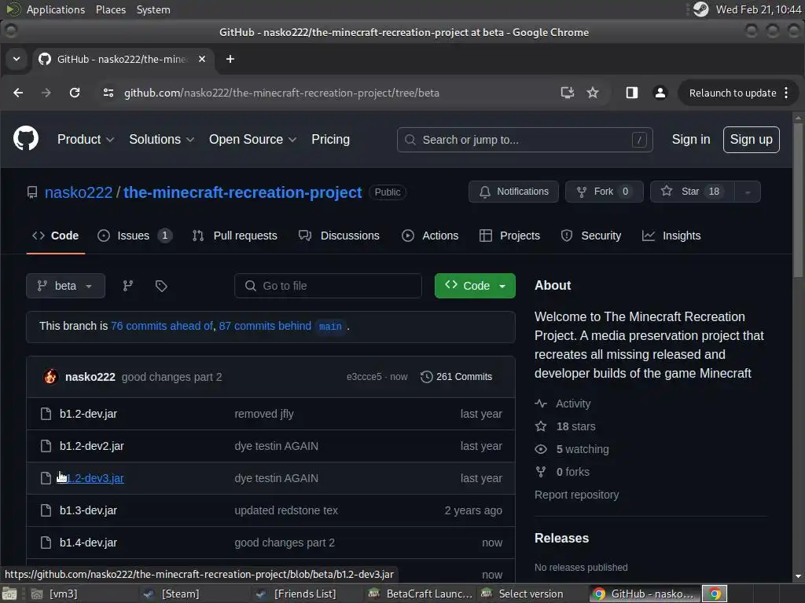The width and height of the screenshot is (805, 603).
Task: Click the Chrome icon at the taskbar's right end
Action: coord(715,594)
